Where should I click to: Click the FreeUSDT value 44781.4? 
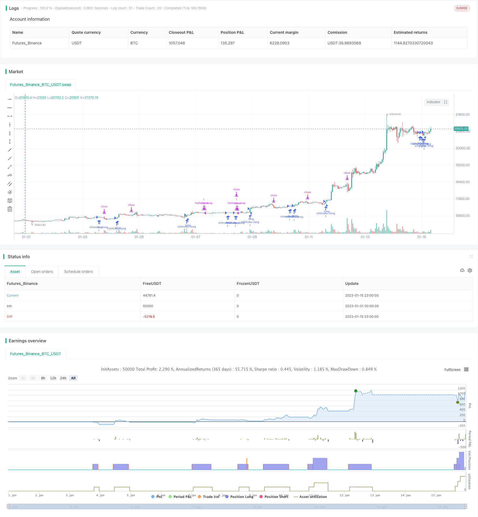click(149, 295)
